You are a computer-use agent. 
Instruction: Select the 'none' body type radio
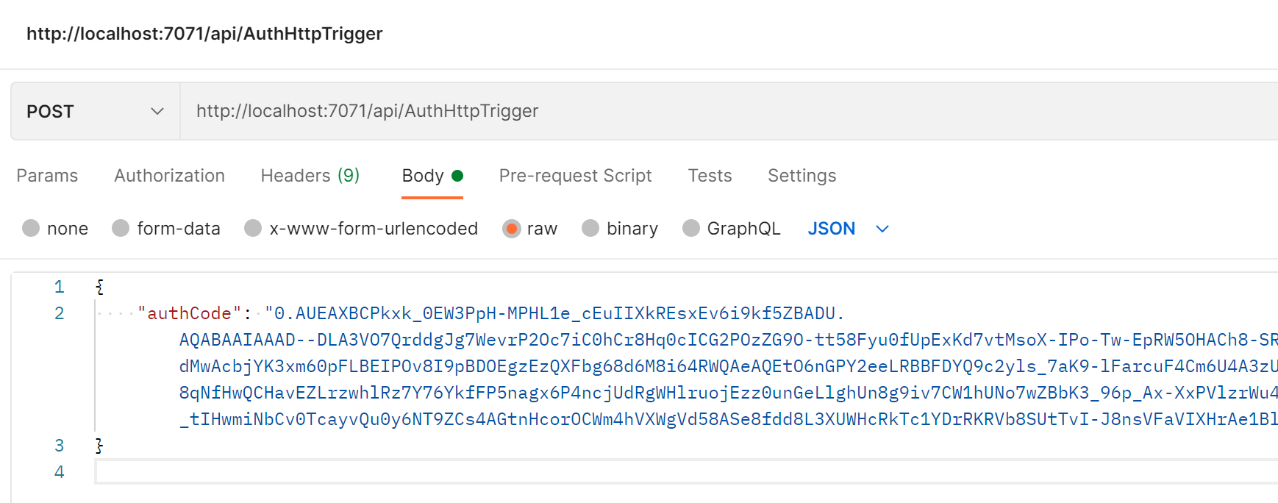coord(31,229)
